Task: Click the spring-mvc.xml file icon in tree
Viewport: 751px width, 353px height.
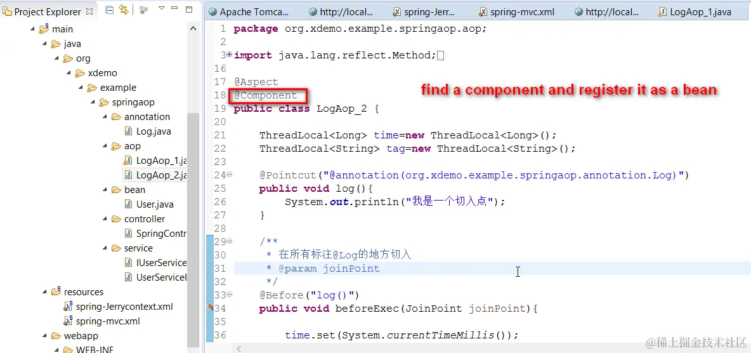Action: click(x=68, y=321)
